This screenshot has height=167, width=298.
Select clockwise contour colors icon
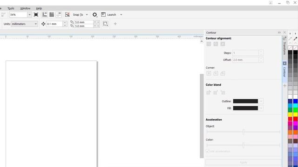point(216,92)
